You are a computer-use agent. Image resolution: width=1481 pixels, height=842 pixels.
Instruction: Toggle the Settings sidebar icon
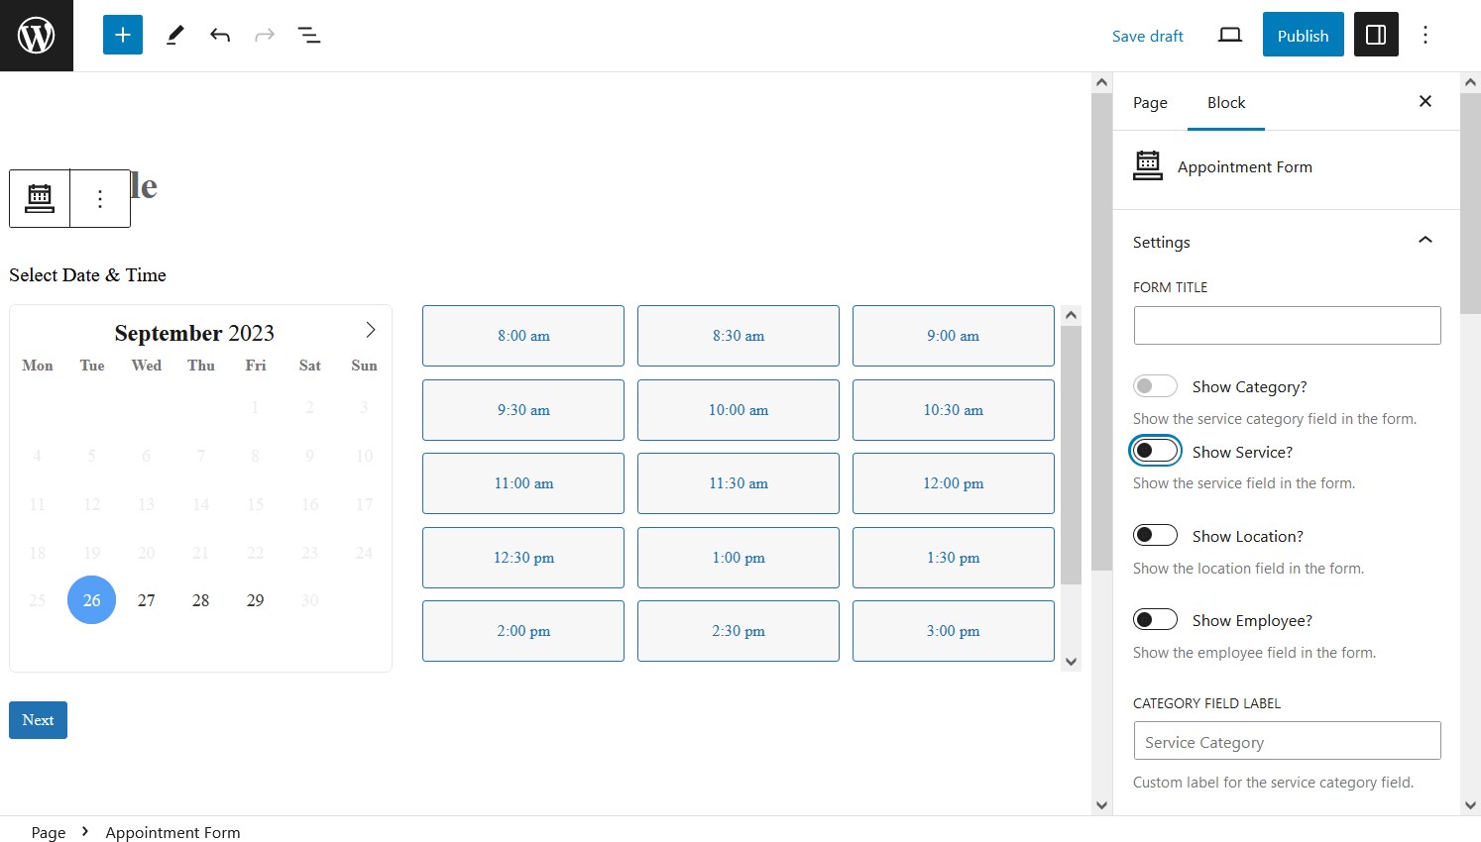(x=1376, y=35)
